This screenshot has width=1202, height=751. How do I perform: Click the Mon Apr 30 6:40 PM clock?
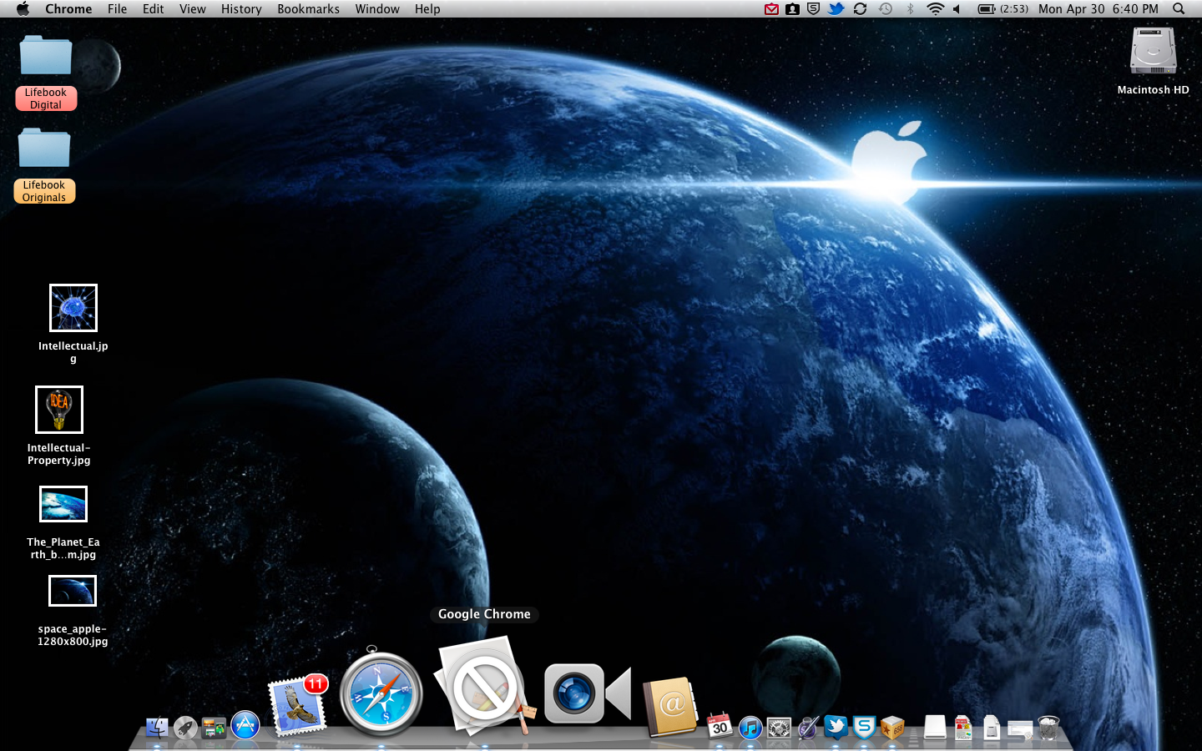[1098, 9]
